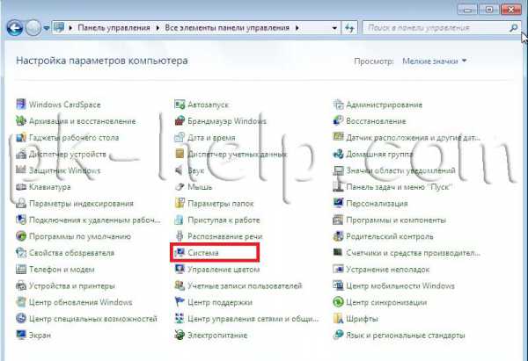Viewport: 528px width, 361px height.
Task: Open the Распознавание речи microphone icon
Action: click(180, 236)
